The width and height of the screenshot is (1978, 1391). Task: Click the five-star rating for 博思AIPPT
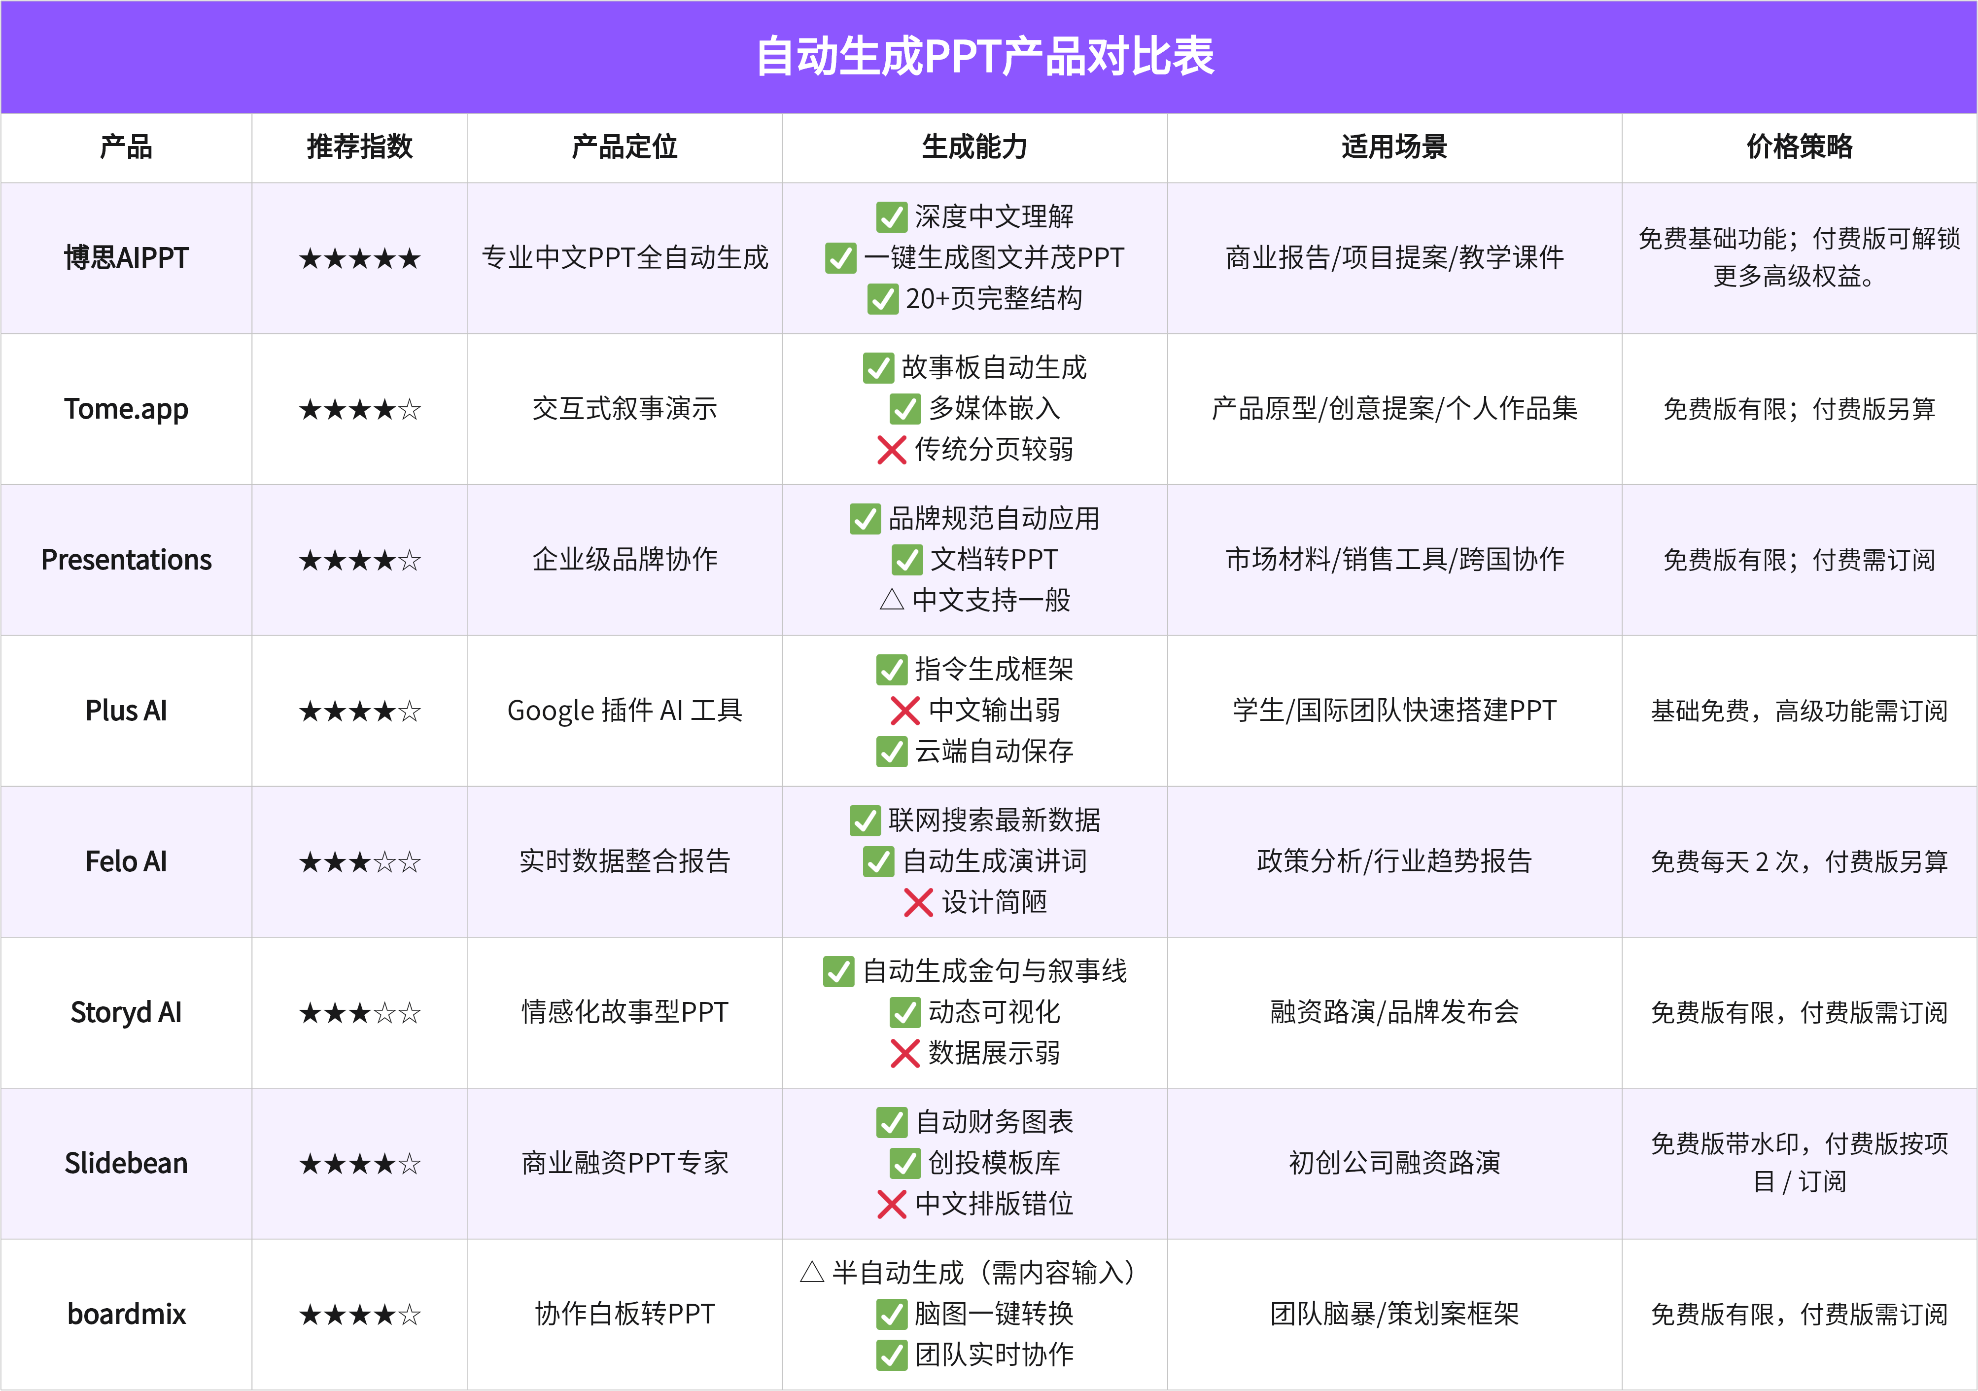(360, 258)
